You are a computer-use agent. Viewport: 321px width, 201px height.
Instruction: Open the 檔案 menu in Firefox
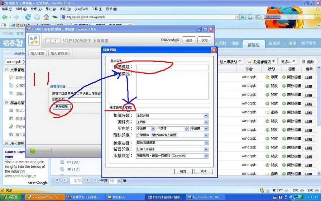[x=7, y=9]
